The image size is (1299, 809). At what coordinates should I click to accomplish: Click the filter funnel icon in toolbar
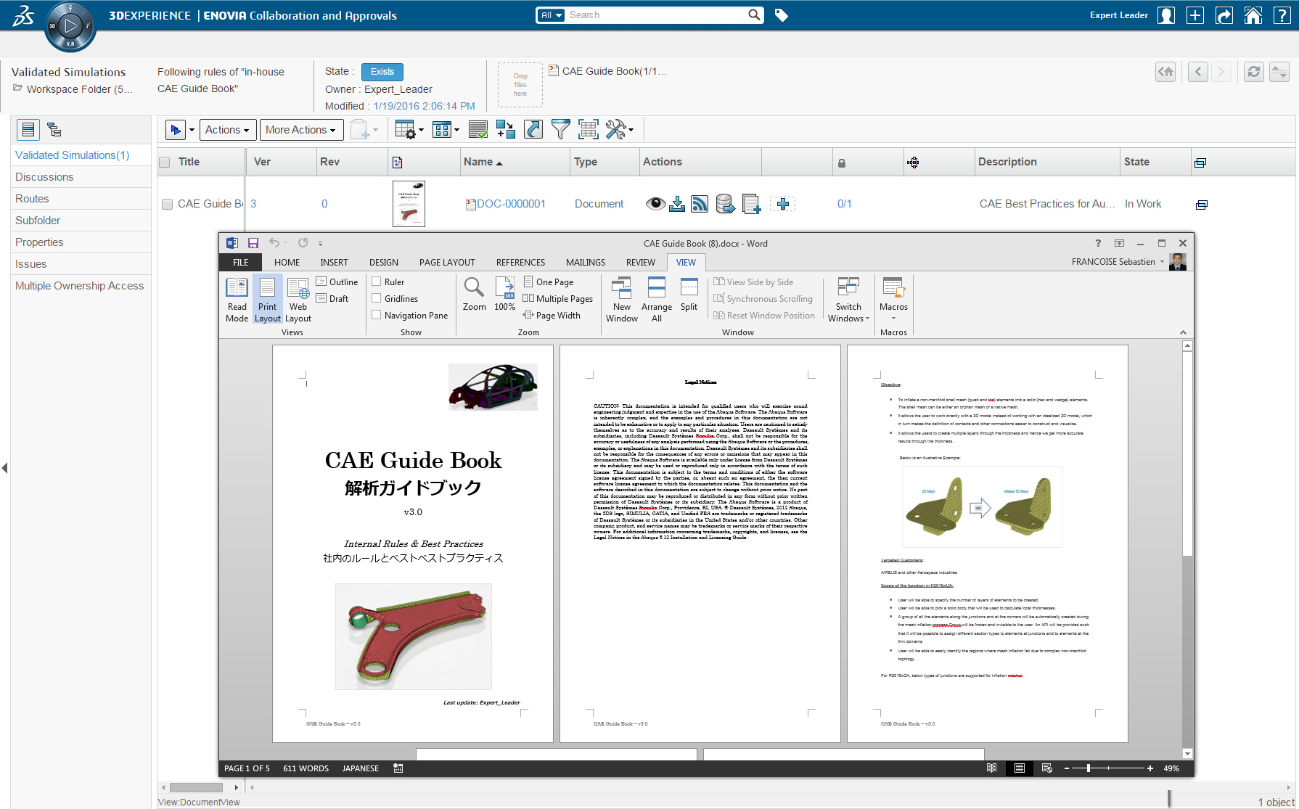click(x=560, y=130)
